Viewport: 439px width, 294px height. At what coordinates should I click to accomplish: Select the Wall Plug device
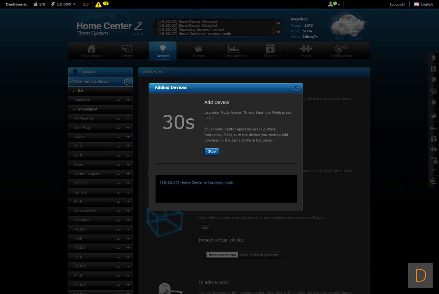click(82, 128)
